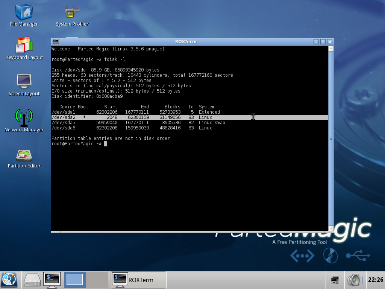Switch workspaces using the desktop pager
Viewport: 385px width, 289px height.
(x=74, y=280)
